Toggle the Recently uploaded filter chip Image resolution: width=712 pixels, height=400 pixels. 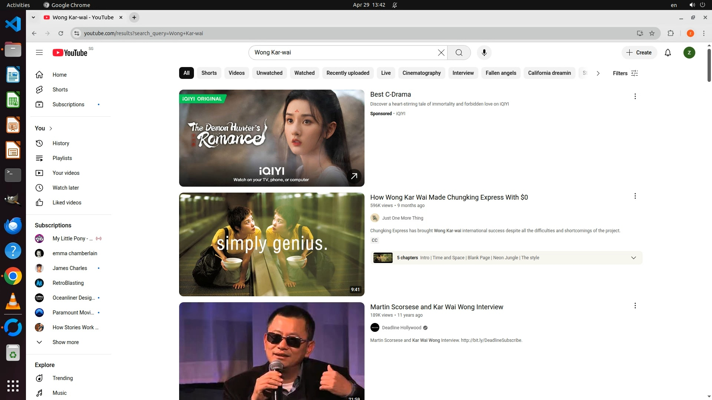click(347, 73)
